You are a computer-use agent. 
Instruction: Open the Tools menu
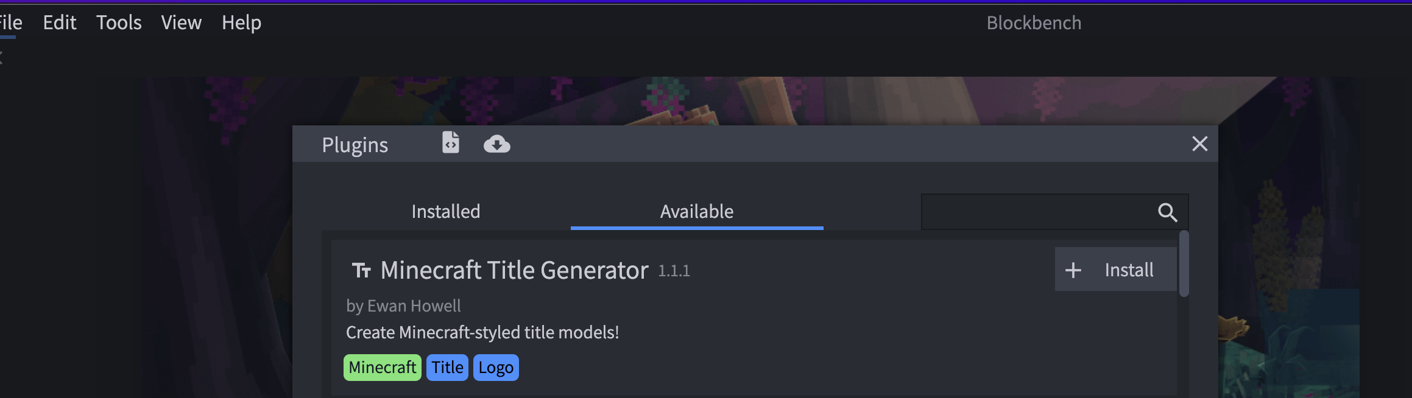[119, 23]
